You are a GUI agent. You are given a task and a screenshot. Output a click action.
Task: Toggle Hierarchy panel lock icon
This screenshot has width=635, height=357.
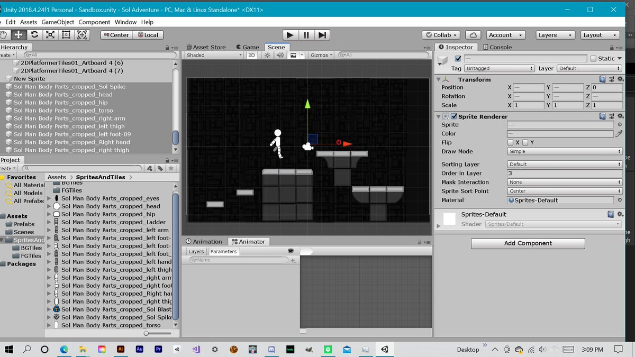168,47
